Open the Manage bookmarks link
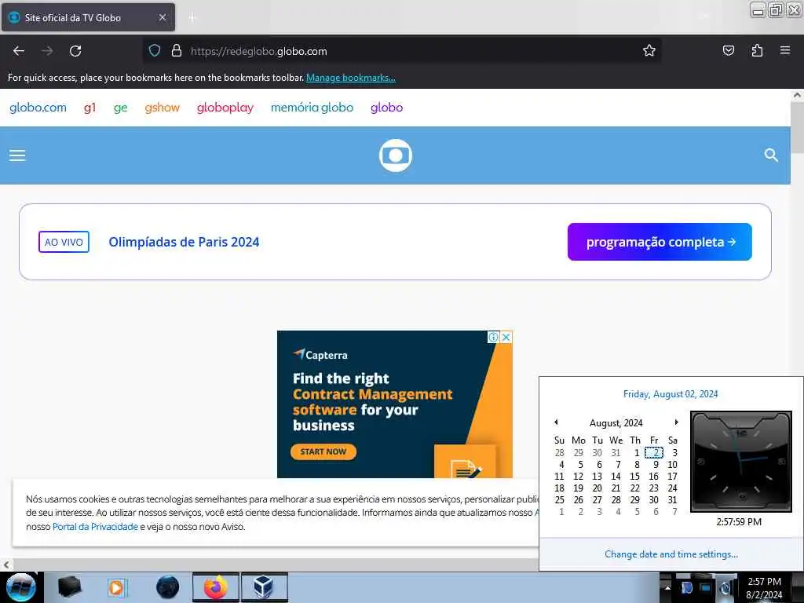 coord(351,78)
